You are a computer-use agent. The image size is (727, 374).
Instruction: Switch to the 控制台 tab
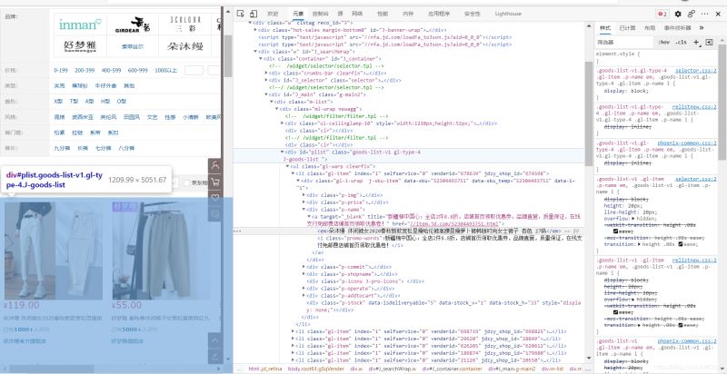(321, 14)
